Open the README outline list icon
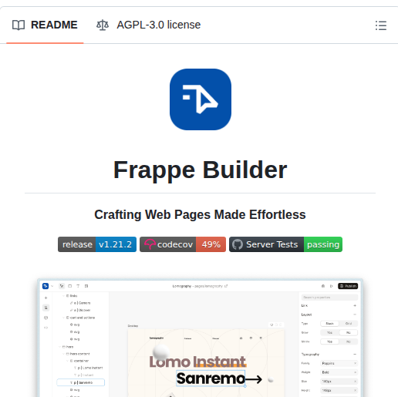The image size is (398, 397). (381, 25)
